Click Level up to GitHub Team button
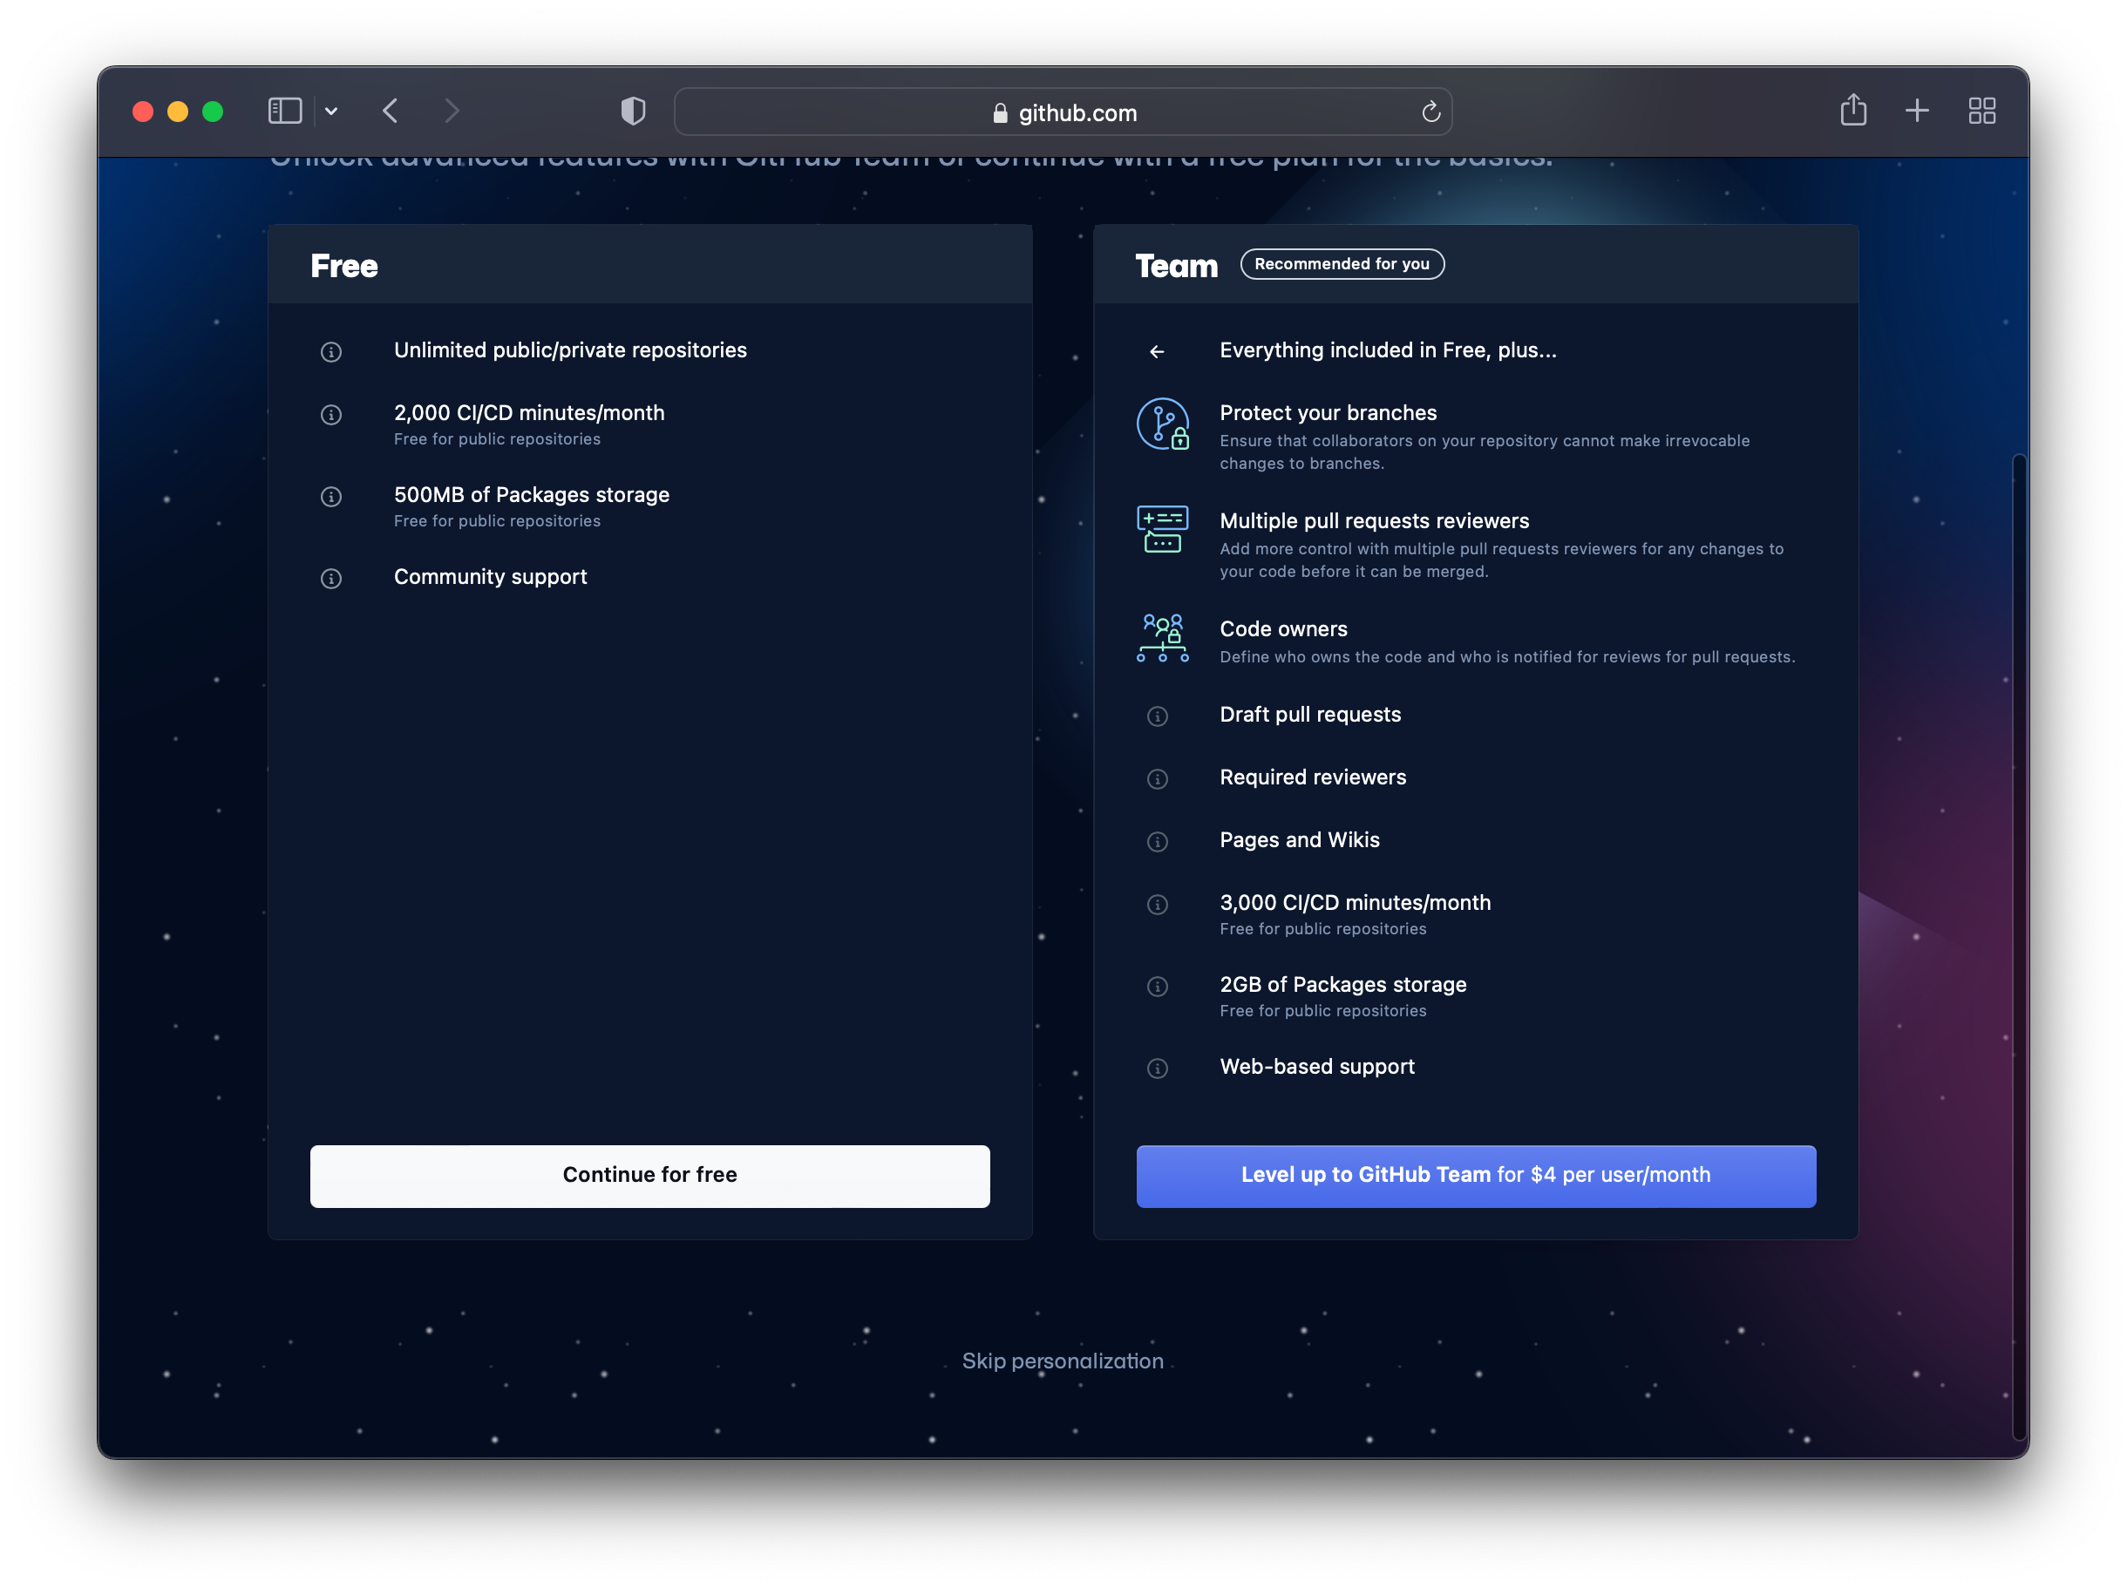 (x=1475, y=1175)
